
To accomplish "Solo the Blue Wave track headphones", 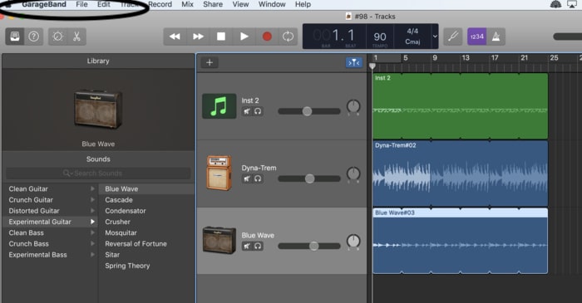I will click(x=258, y=246).
